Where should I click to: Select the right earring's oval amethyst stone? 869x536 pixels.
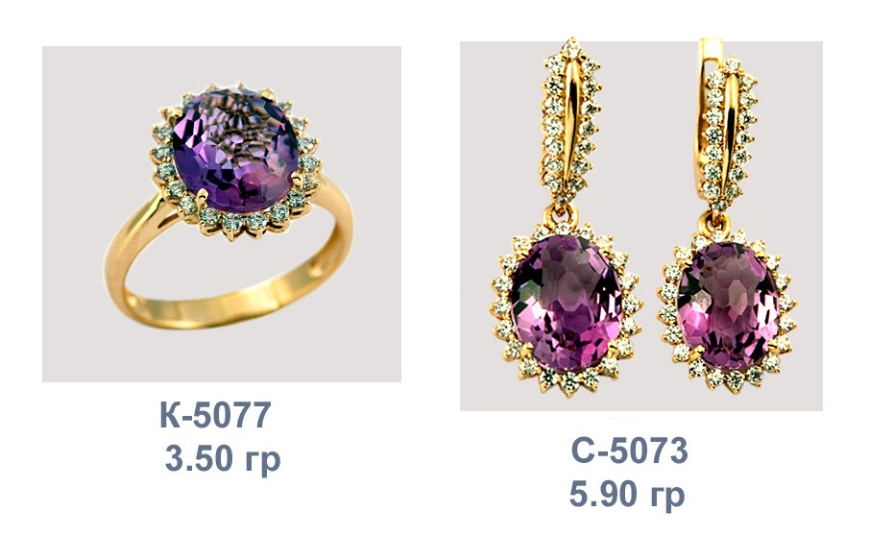(728, 306)
